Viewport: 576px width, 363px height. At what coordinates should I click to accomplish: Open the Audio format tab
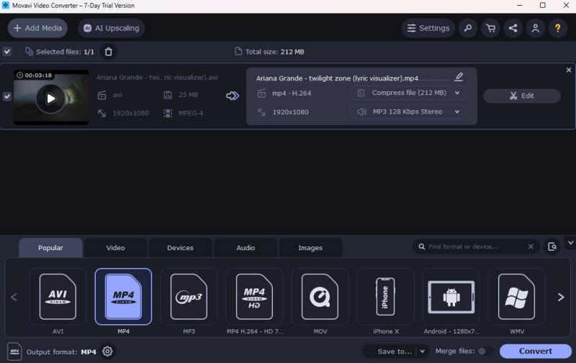[x=246, y=248]
